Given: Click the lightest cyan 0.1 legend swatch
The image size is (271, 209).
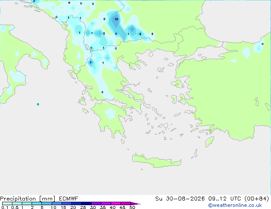Looking at the screenshot, I should [x=7, y=203].
